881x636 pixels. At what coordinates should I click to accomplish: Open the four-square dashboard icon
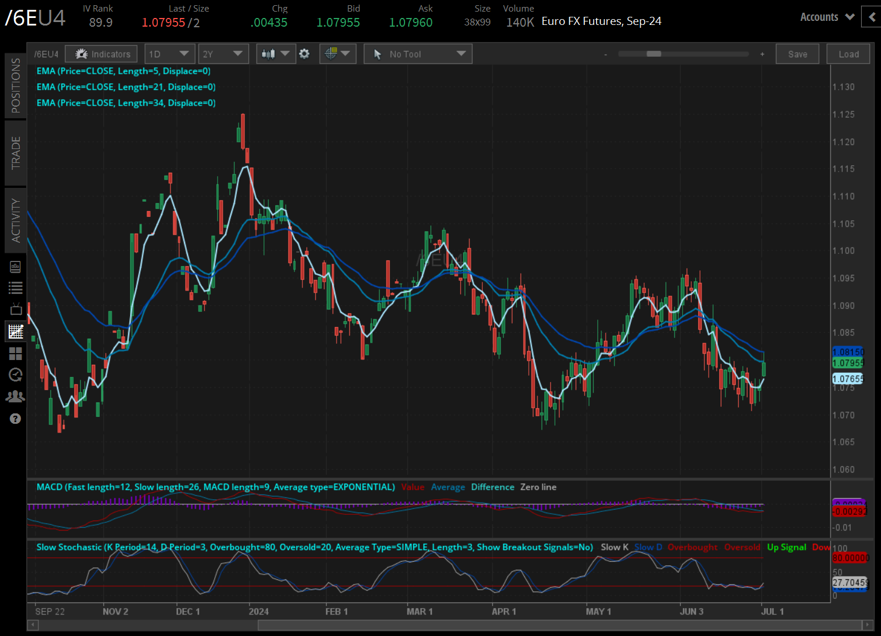click(x=16, y=353)
